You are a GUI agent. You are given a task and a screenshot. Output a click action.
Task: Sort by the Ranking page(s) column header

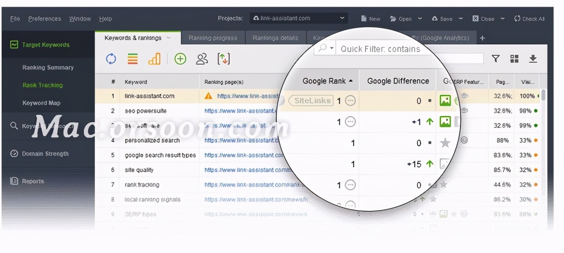224,82
